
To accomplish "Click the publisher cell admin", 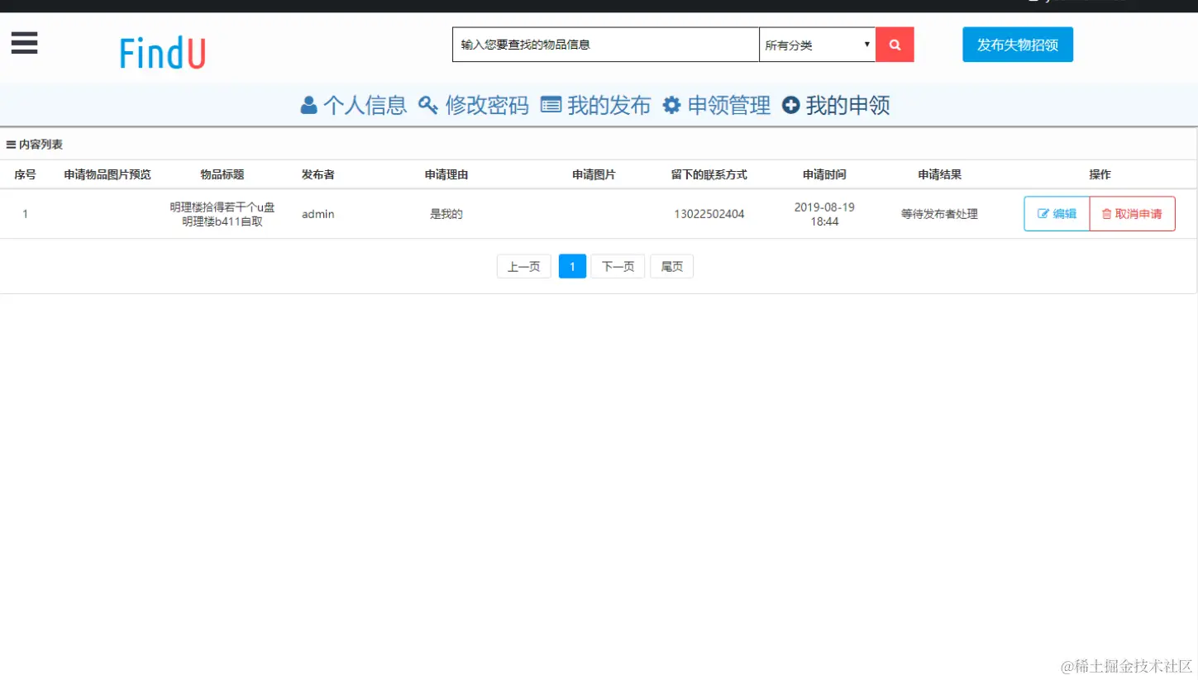I will pos(318,214).
